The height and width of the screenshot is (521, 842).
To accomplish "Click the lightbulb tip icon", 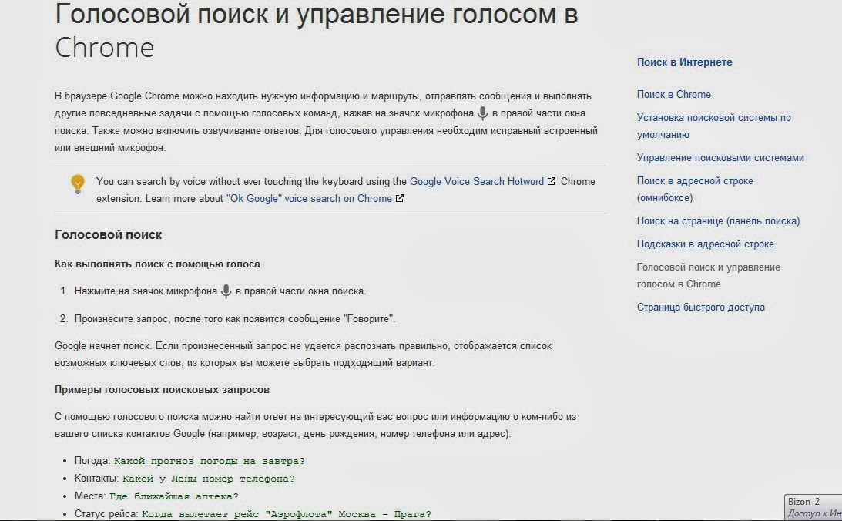I will click(x=78, y=183).
